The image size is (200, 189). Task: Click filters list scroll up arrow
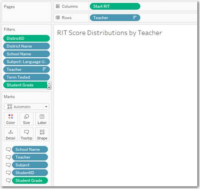pyautogui.click(x=49, y=84)
